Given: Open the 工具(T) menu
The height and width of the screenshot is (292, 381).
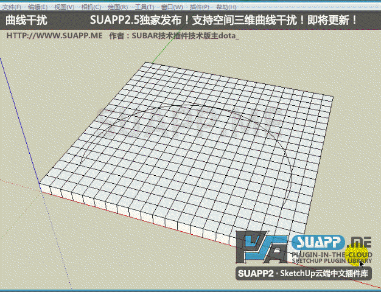Looking at the screenshot, I should 144,7.
